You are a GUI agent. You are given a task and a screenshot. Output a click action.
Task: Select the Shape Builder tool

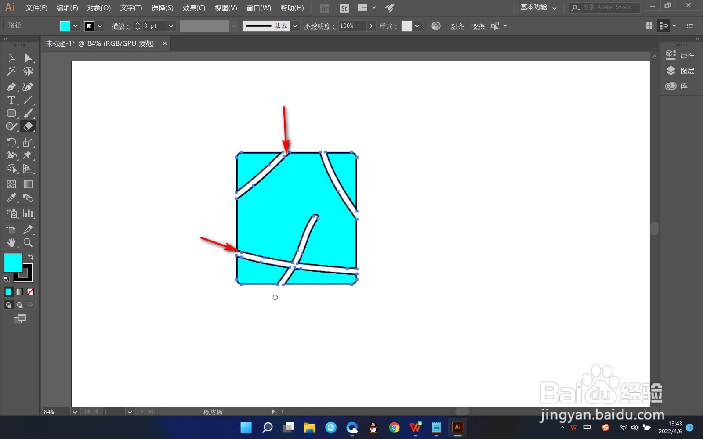11,169
